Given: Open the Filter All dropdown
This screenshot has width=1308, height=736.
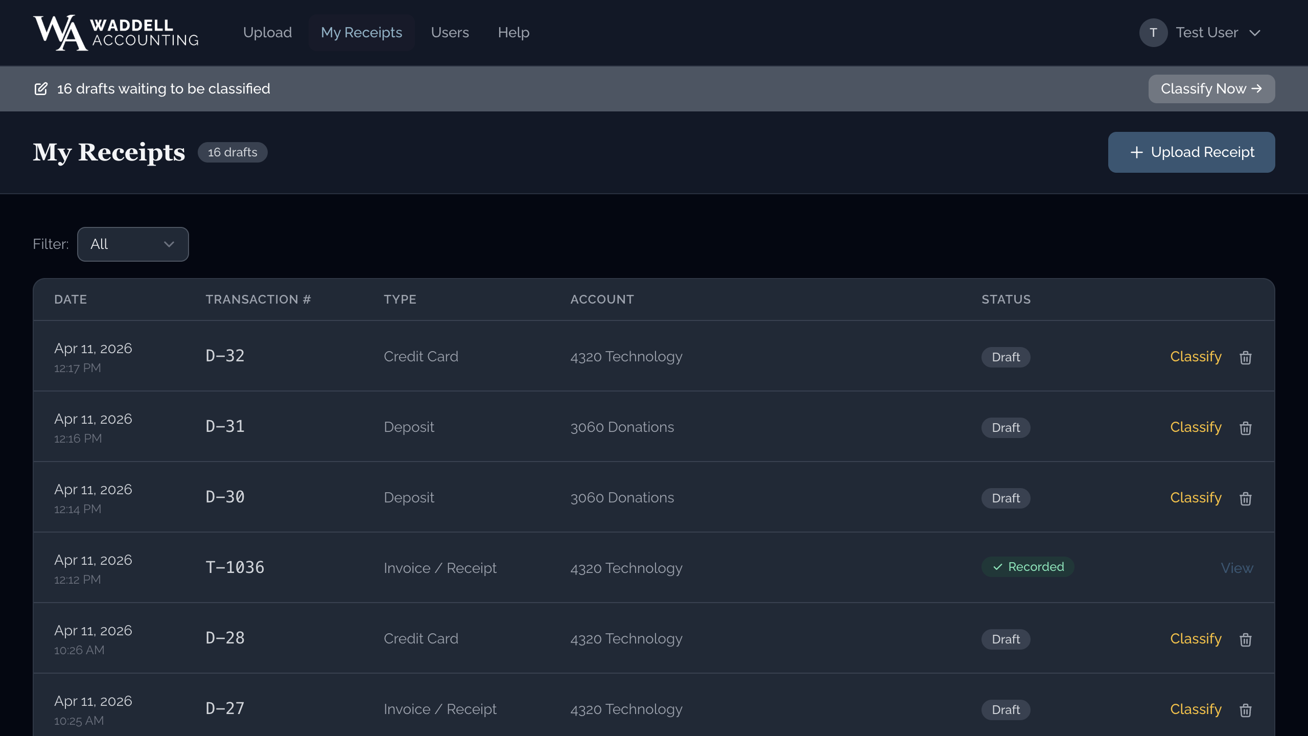Looking at the screenshot, I should (133, 244).
